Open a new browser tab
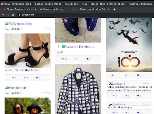This screenshot has height=114, width=154. click(114, 10)
